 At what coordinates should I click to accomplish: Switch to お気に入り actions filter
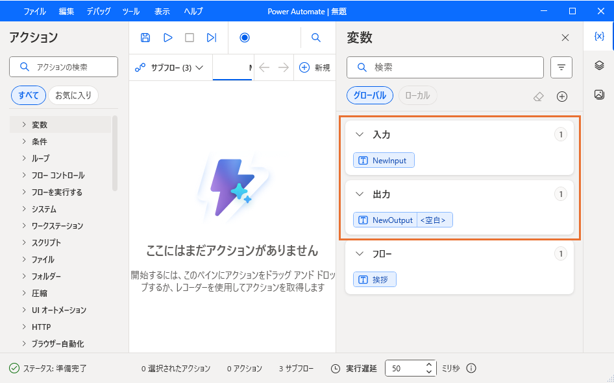tap(73, 96)
